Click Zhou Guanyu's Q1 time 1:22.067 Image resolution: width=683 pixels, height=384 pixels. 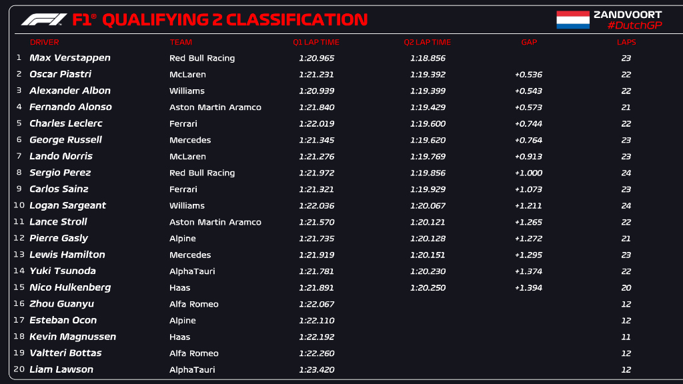[316, 304]
